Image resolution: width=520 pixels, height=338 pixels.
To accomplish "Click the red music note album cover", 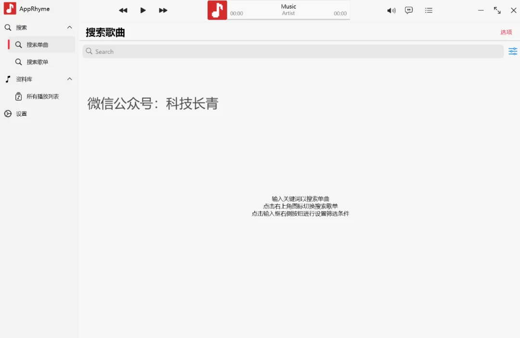I will coord(217,10).
